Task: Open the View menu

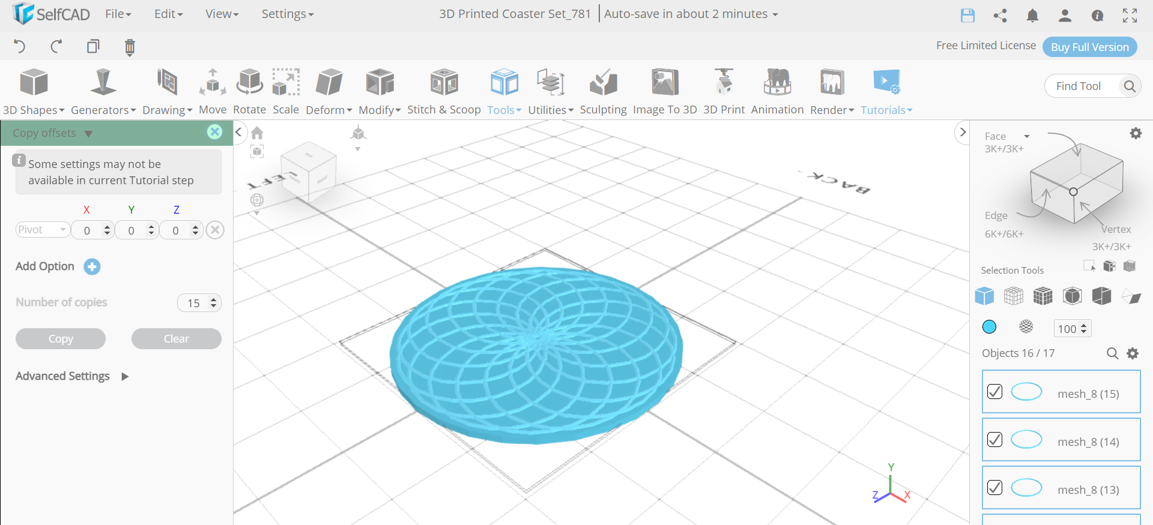Action: pyautogui.click(x=222, y=14)
